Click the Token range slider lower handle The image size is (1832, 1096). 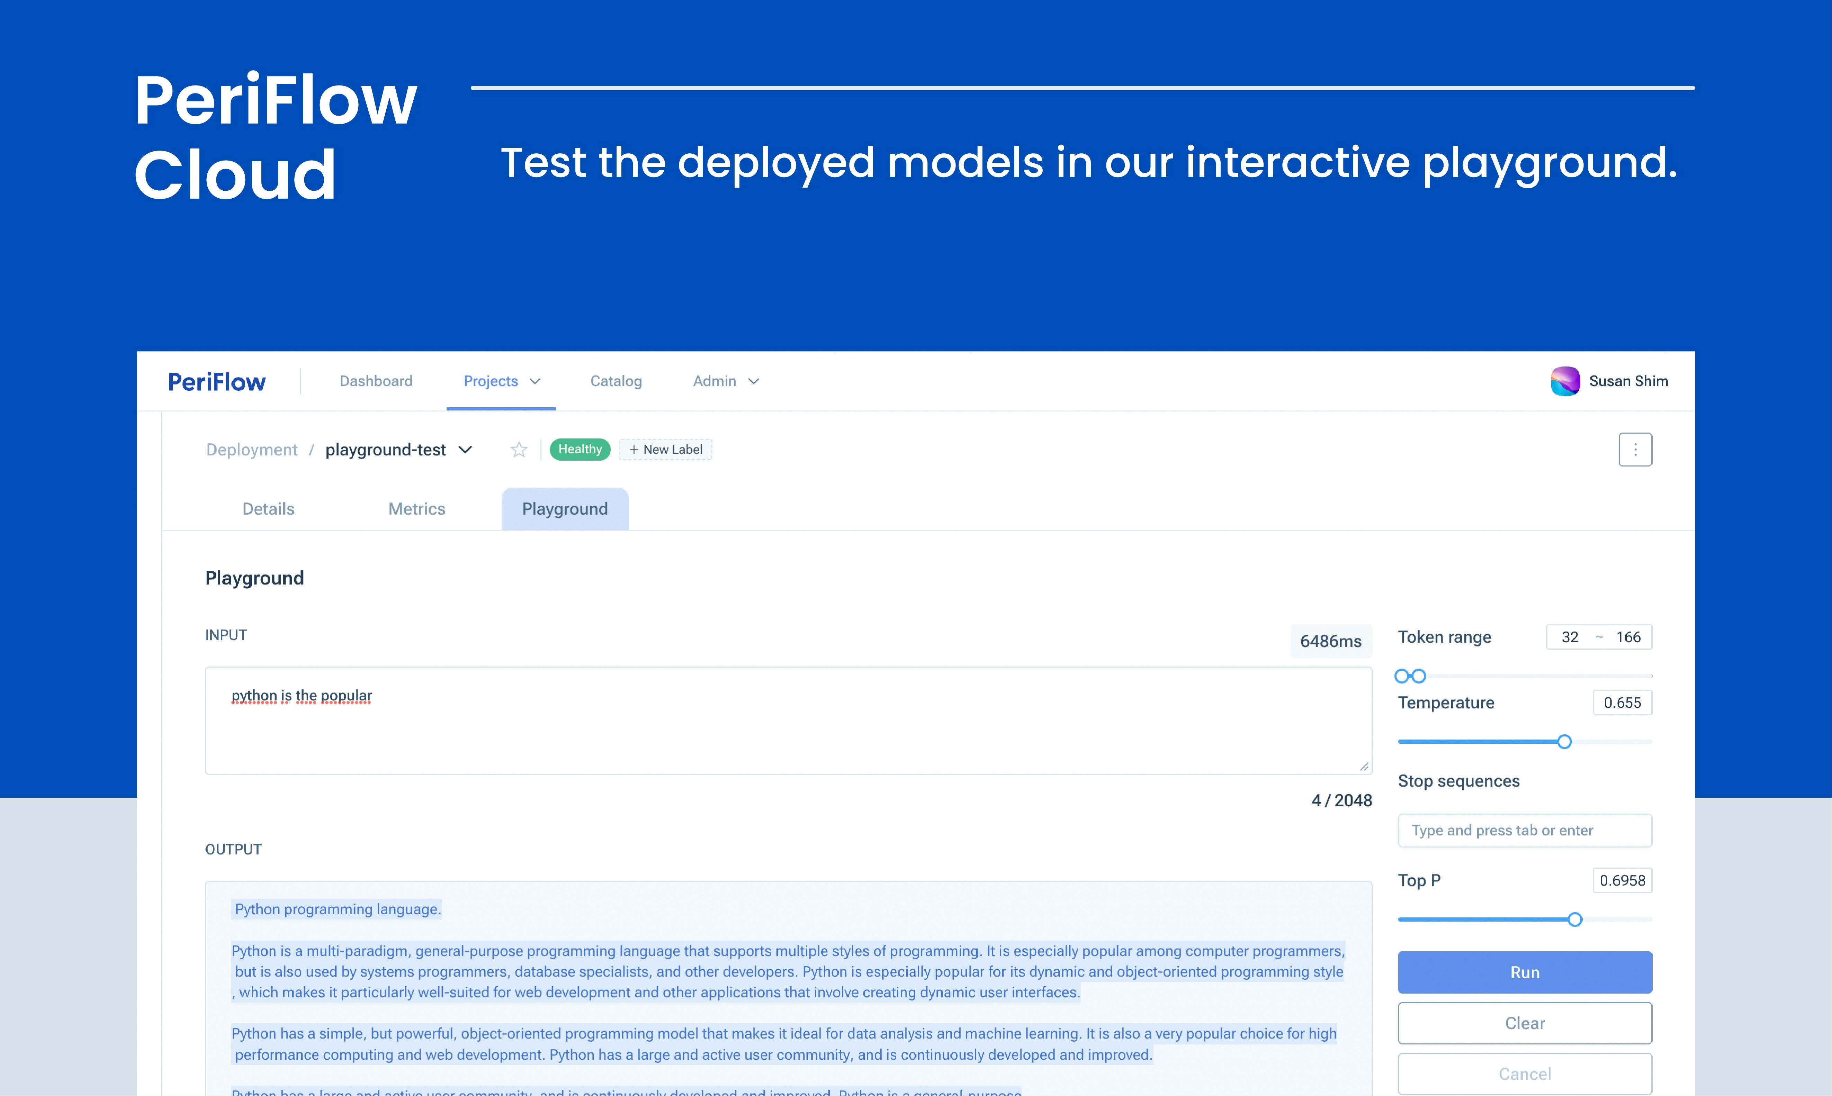[1401, 676]
